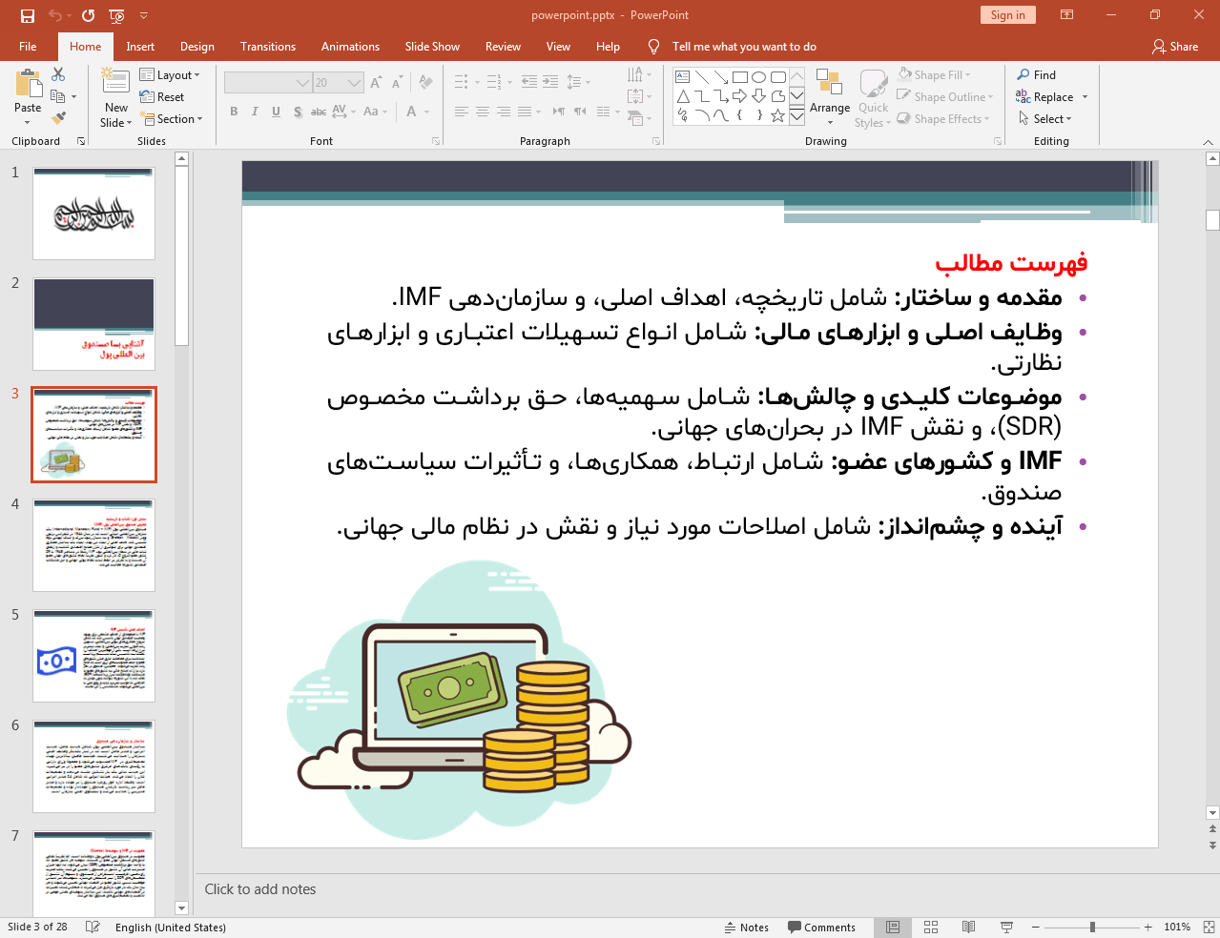Toggle the Notes pane
This screenshot has width=1220, height=938.
747,927
